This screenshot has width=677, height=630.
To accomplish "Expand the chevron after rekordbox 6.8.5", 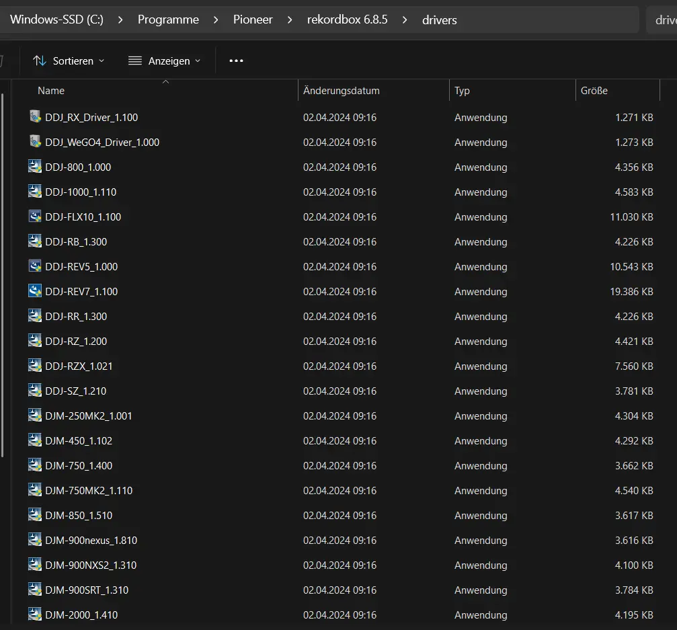I will 404,19.
